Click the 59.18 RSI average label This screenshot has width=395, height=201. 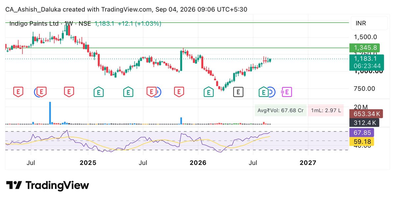(x=362, y=141)
